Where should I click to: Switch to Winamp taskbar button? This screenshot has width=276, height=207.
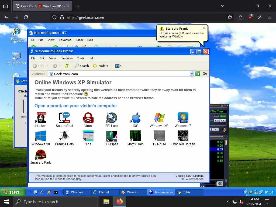(x=133, y=192)
